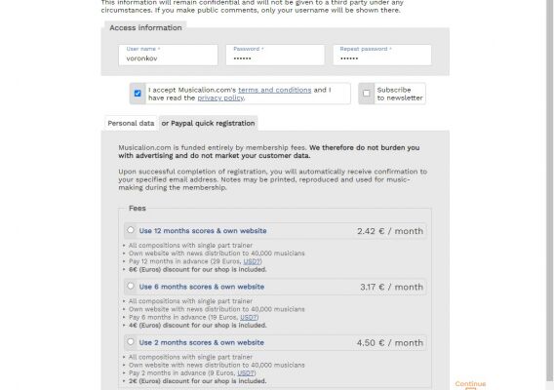Click the USD? link under 12 months plan
This screenshot has width=554, height=390.
tap(252, 261)
